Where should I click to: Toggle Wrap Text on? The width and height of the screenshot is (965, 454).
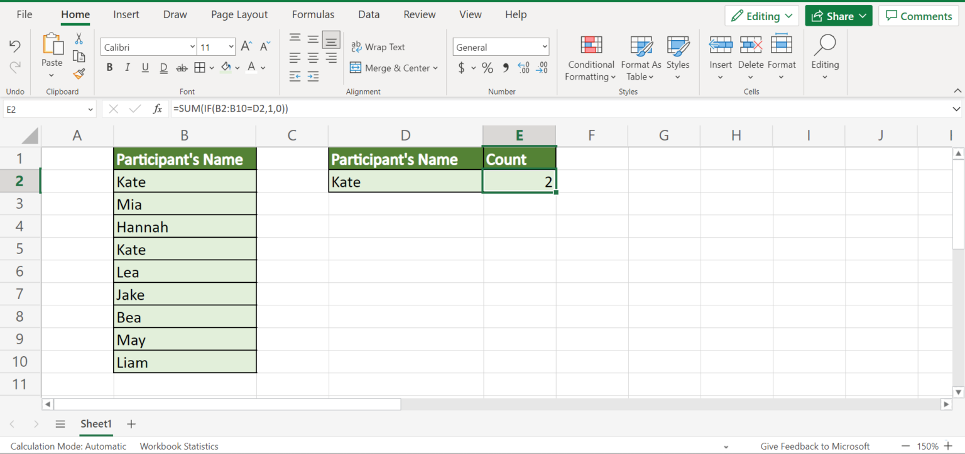378,47
